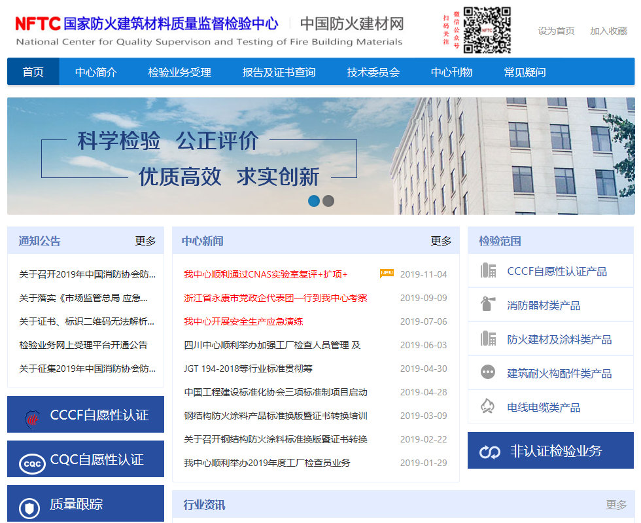641x523 pixels.
Task: Click the ellipsis icon beside 建筑耐火构配件类产品
Action: pos(488,372)
